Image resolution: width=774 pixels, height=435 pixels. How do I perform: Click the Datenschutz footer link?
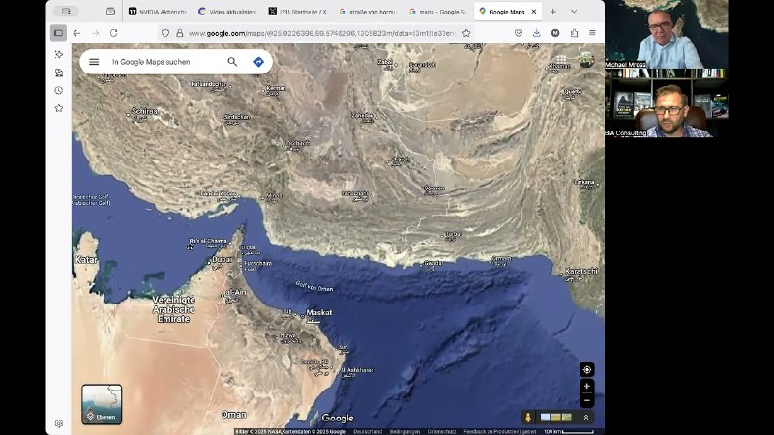pyautogui.click(x=442, y=431)
